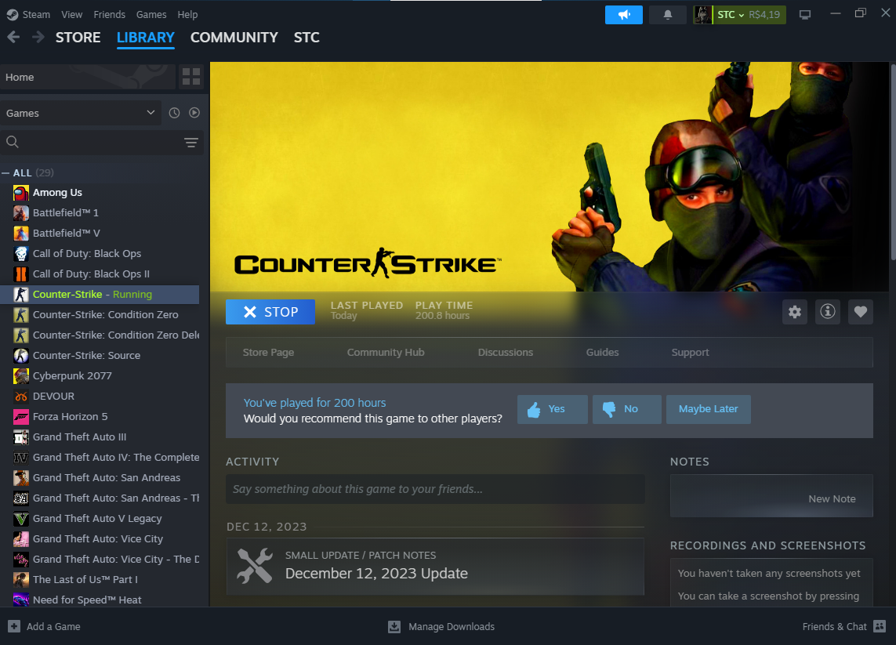Viewport: 896px width, 645px height.
Task: Collapse the ALL games category
Action: coord(6,172)
